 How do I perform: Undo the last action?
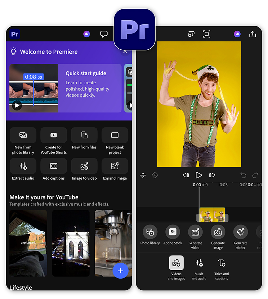[x=243, y=175]
